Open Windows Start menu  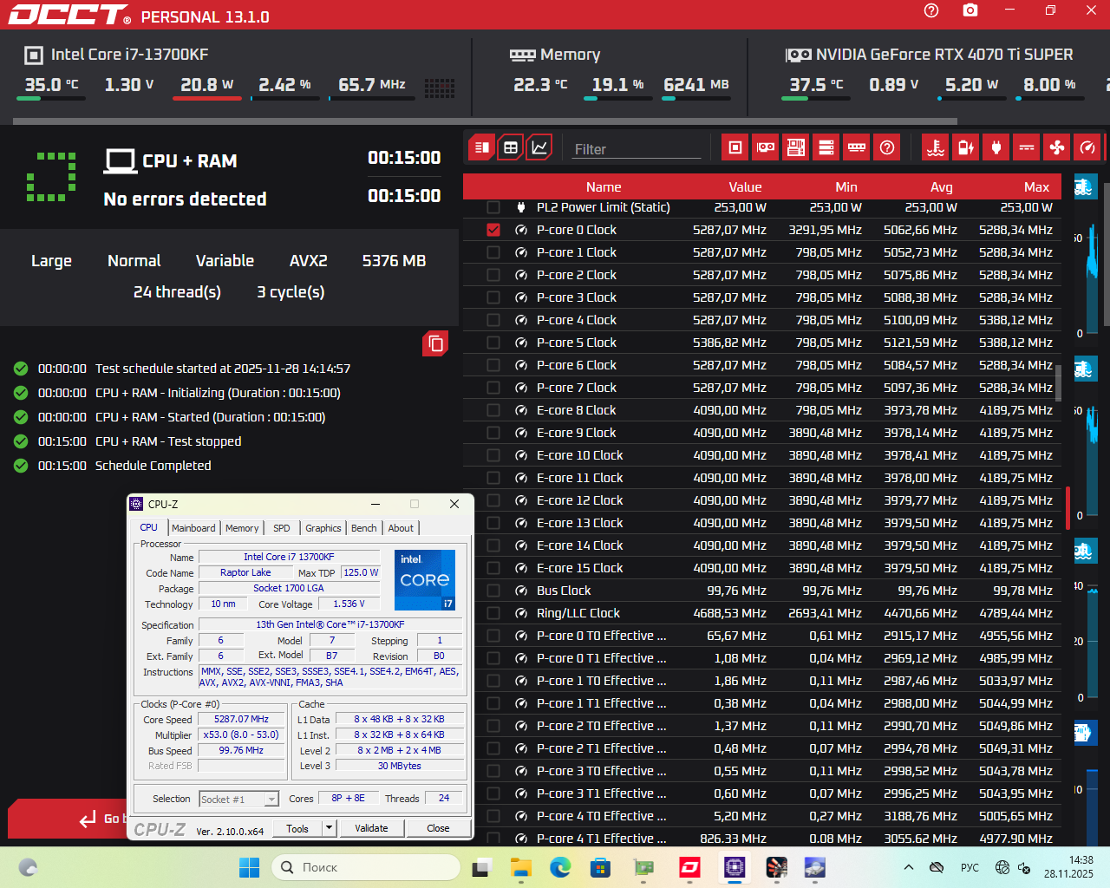[249, 867]
